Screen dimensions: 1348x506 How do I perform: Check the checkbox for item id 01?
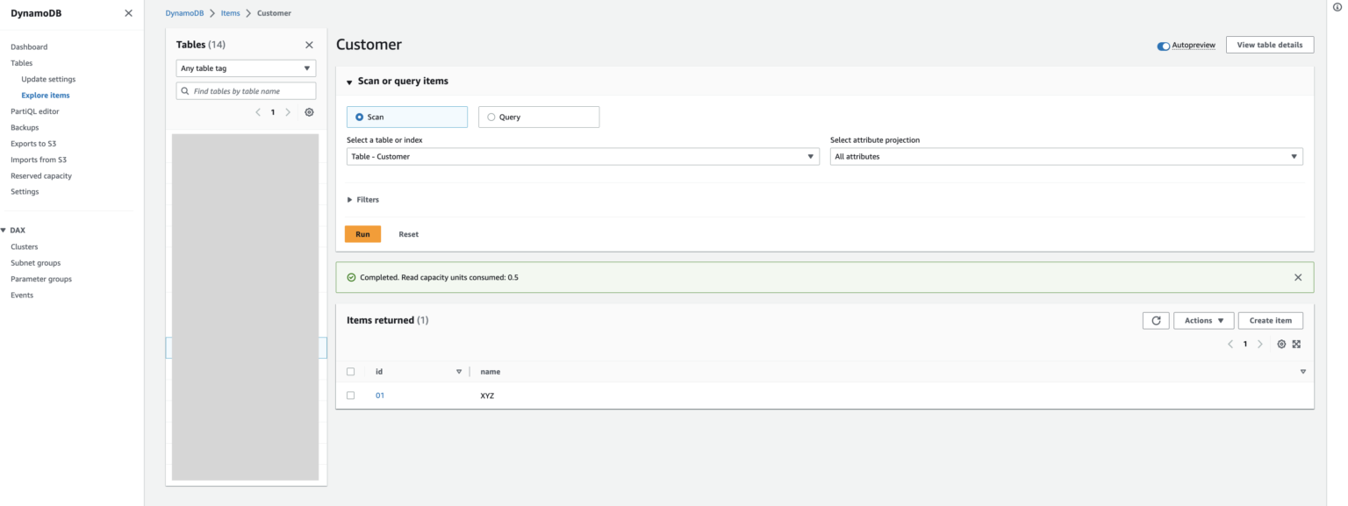[351, 395]
